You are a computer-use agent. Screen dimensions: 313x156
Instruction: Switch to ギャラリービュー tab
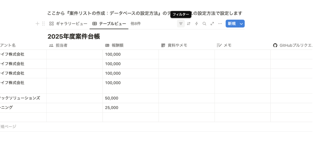[x=68, y=23]
